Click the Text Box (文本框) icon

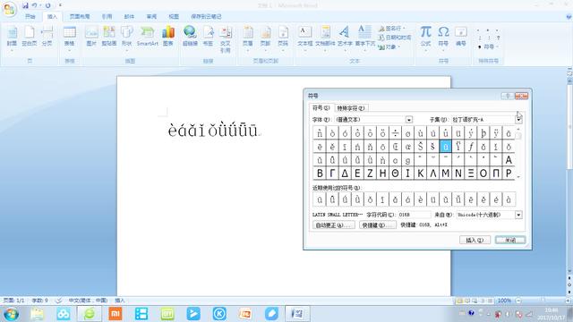pyautogui.click(x=304, y=36)
